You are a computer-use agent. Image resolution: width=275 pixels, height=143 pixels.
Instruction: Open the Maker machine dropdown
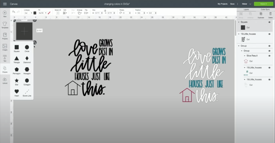pyautogui.click(x=246, y=4)
